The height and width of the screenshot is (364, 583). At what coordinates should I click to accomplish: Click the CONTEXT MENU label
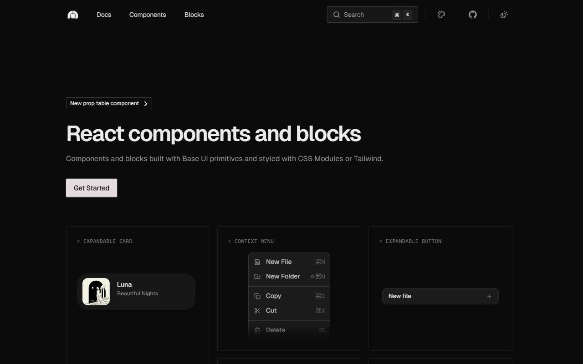[x=254, y=241]
